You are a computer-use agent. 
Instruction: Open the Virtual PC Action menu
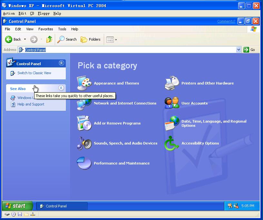[x=9, y=14]
